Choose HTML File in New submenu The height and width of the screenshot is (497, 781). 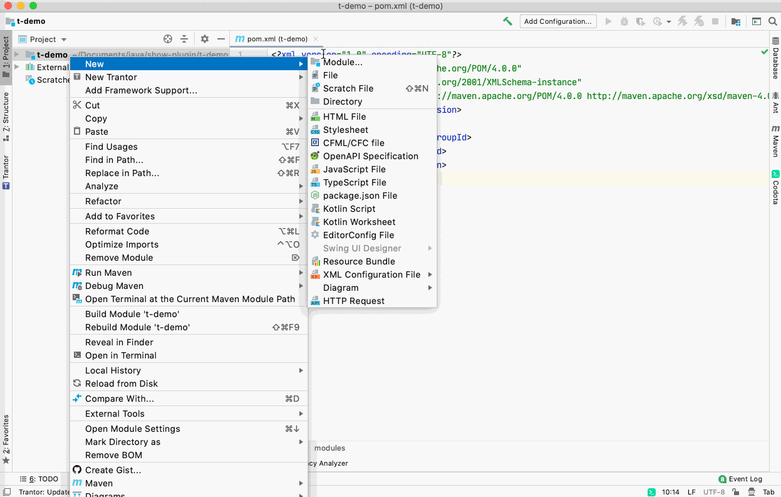[x=372, y=117]
